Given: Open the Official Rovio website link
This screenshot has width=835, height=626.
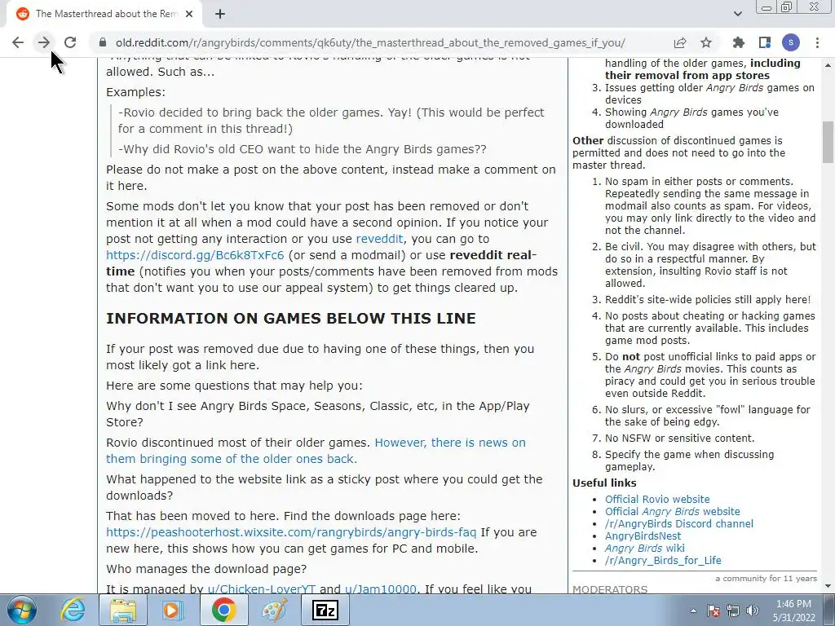Looking at the screenshot, I should (x=657, y=500).
